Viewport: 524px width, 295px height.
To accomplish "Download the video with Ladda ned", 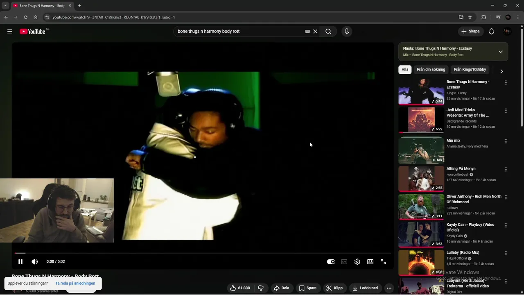I will pyautogui.click(x=365, y=288).
